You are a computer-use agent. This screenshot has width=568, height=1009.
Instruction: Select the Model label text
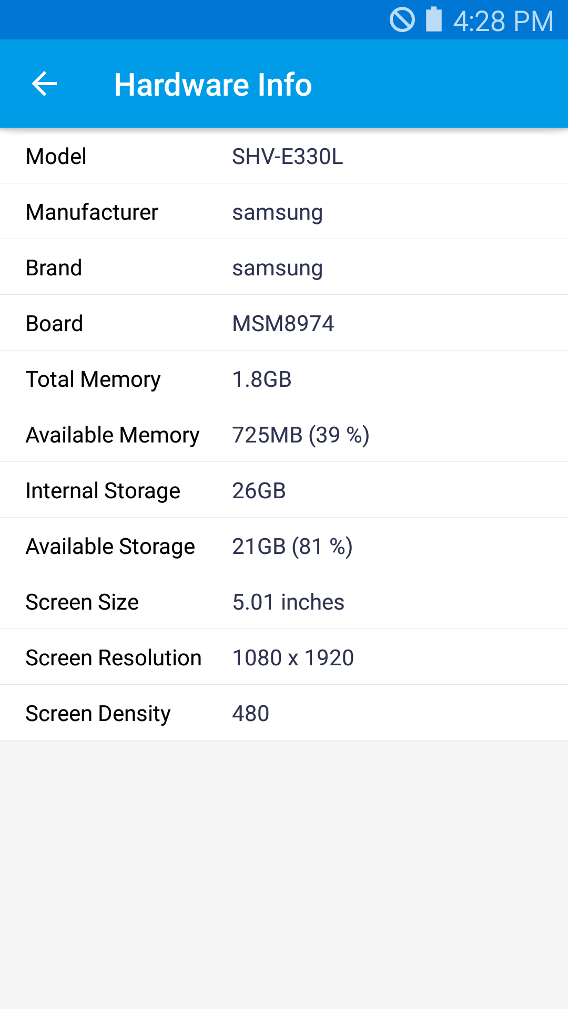[56, 156]
